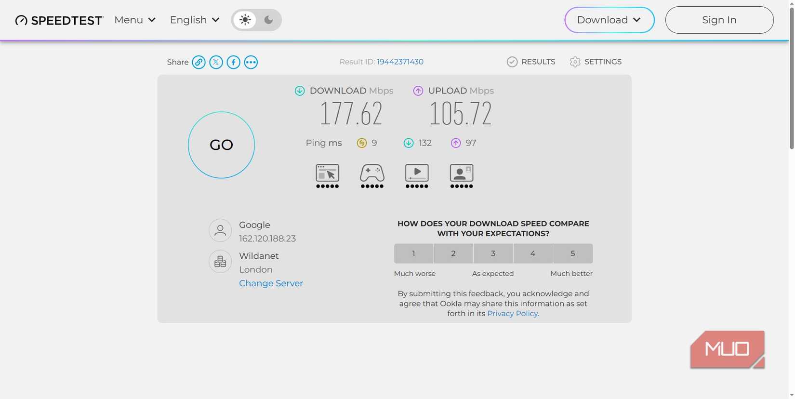Image resolution: width=795 pixels, height=399 pixels.
Task: Switch to light mode sun toggle
Action: coord(245,20)
